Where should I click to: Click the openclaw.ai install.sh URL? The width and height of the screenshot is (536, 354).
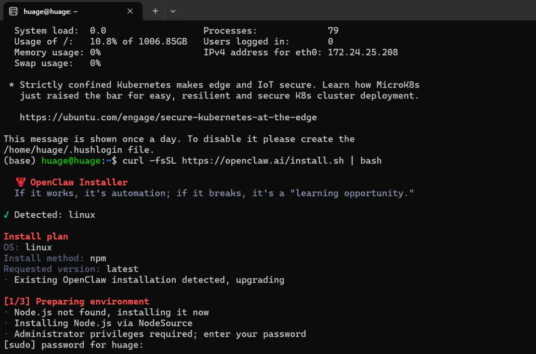pyautogui.click(x=265, y=161)
